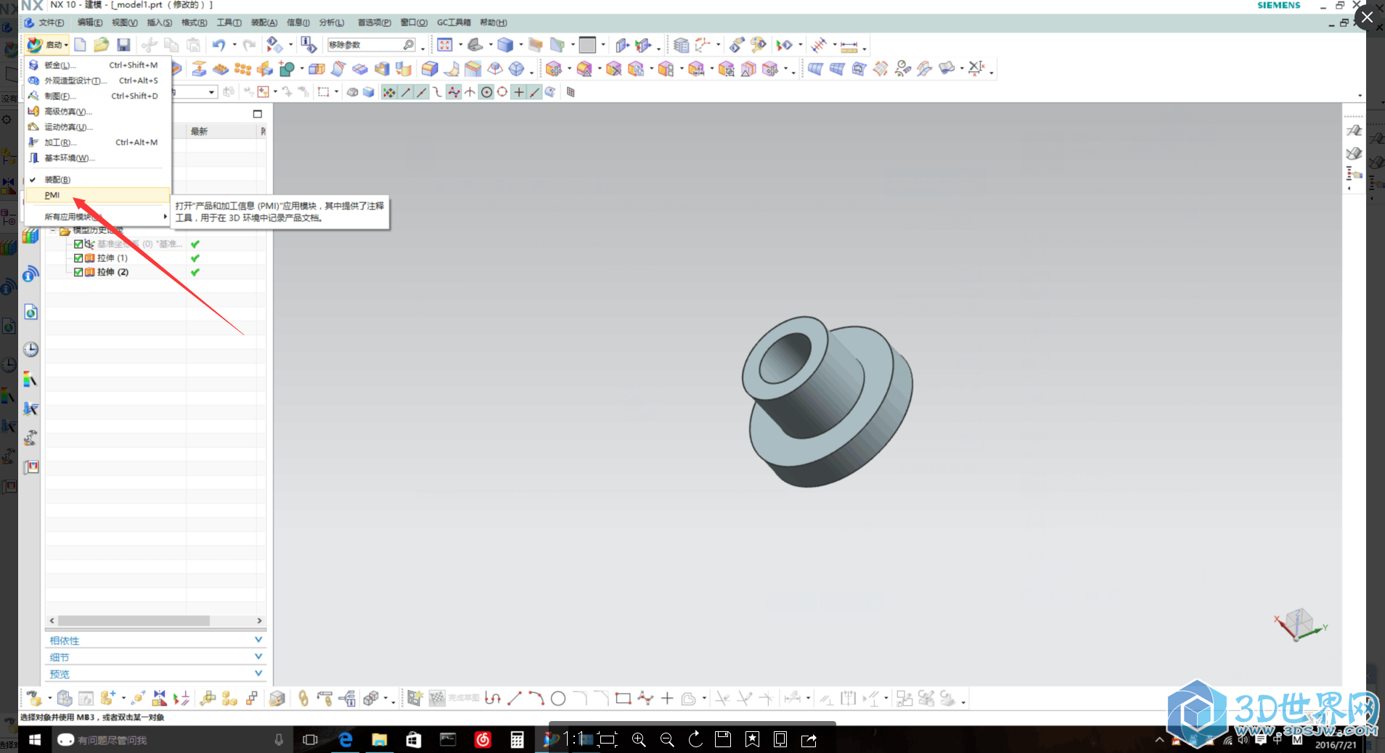Click the 最新 column header
The width and height of the screenshot is (1385, 753).
(222, 131)
